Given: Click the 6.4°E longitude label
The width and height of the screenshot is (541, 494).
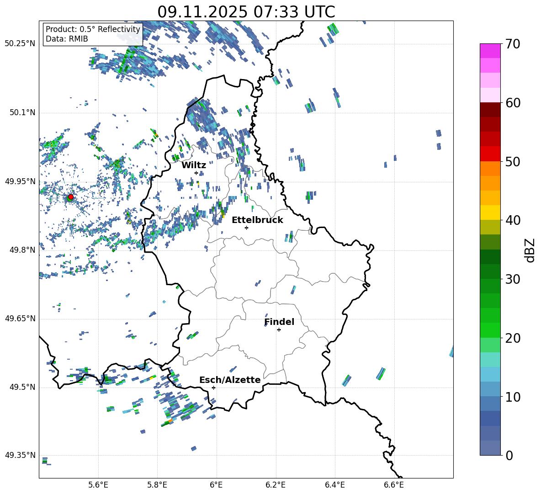Looking at the screenshot, I should pyautogui.click(x=335, y=485).
